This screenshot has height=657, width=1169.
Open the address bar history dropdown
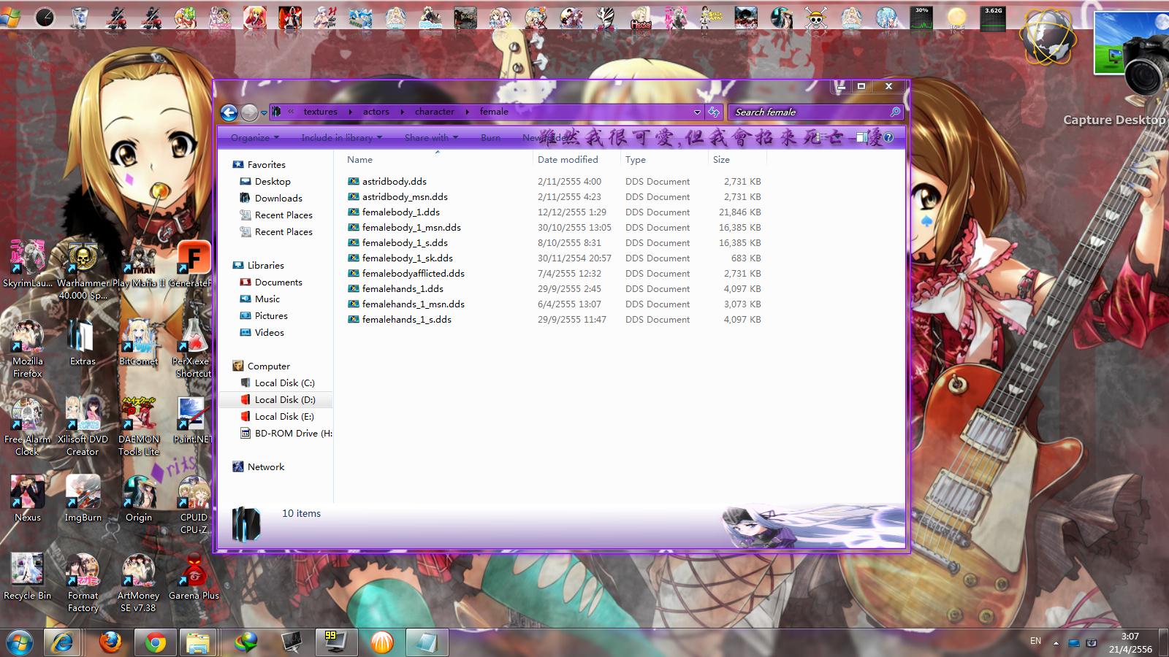[697, 112]
